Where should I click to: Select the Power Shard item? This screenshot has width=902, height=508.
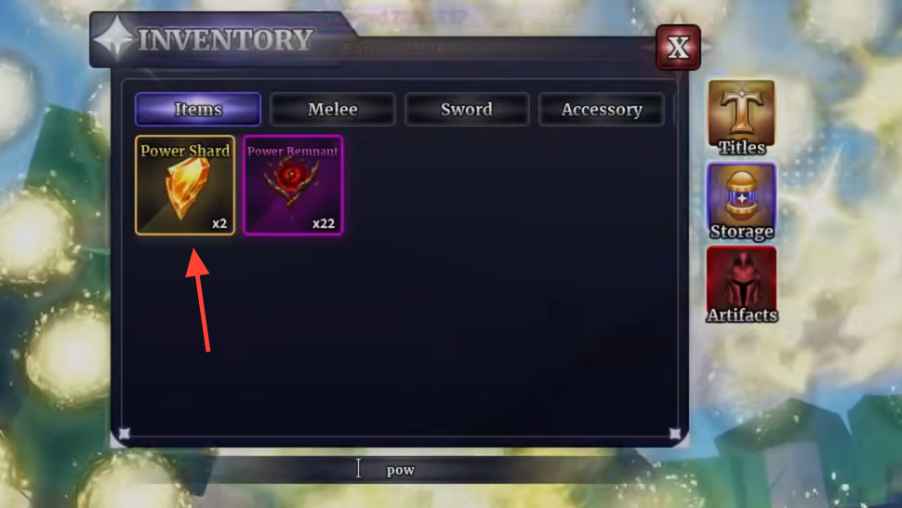pyautogui.click(x=185, y=185)
